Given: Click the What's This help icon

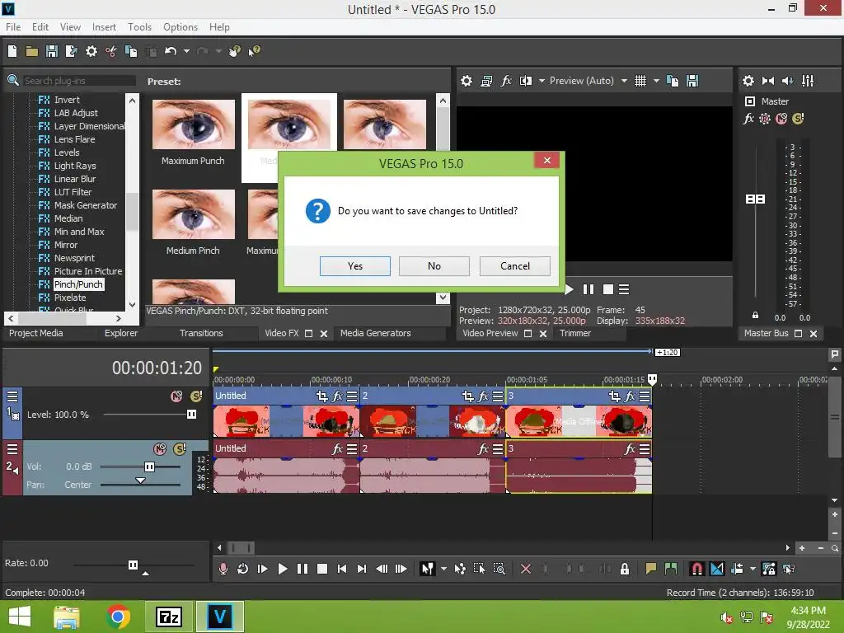Looking at the screenshot, I should [254, 51].
